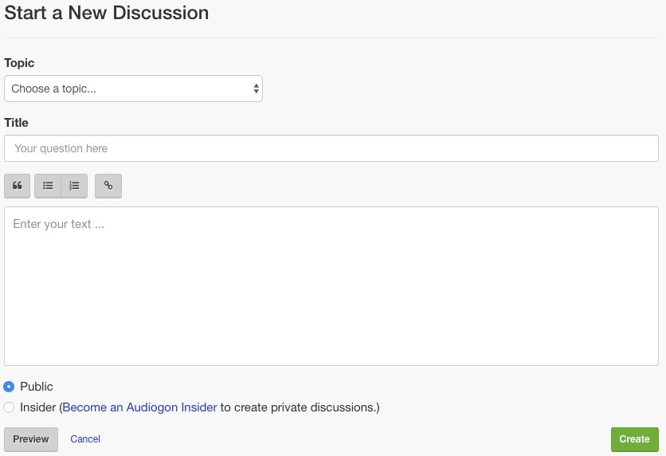Click the Preview button
Screen dimensions: 666x456
[31, 439]
